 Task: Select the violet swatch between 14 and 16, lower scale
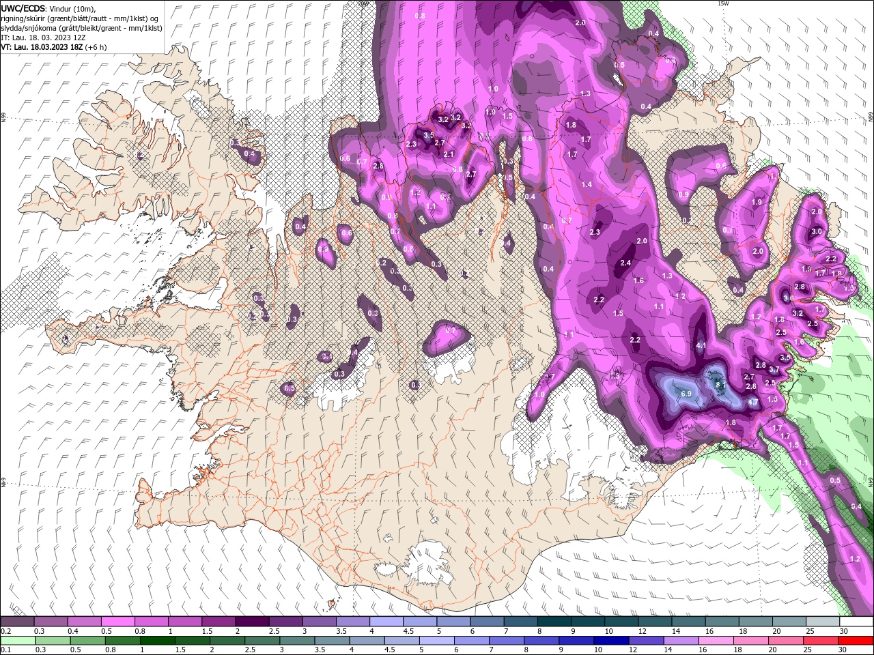pyautogui.click(x=680, y=641)
